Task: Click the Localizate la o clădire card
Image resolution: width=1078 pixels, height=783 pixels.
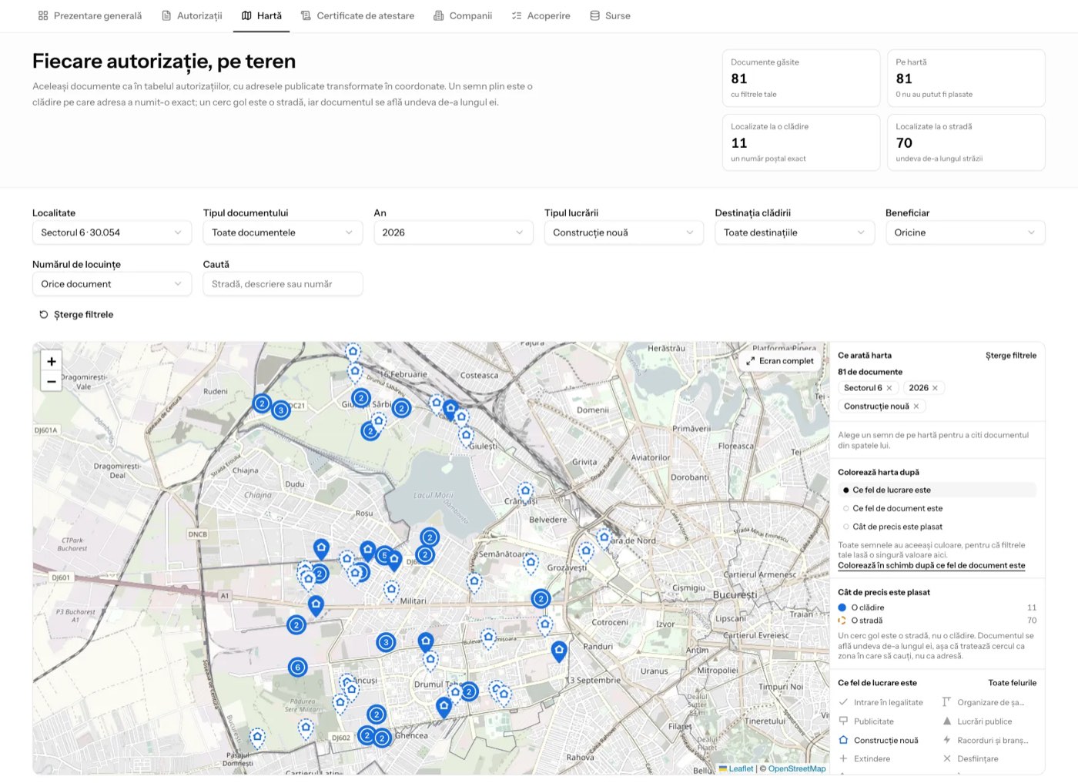Action: 801,142
